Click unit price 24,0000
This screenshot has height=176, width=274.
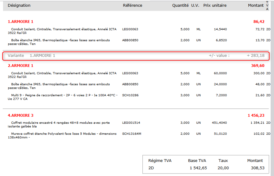(220, 84)
